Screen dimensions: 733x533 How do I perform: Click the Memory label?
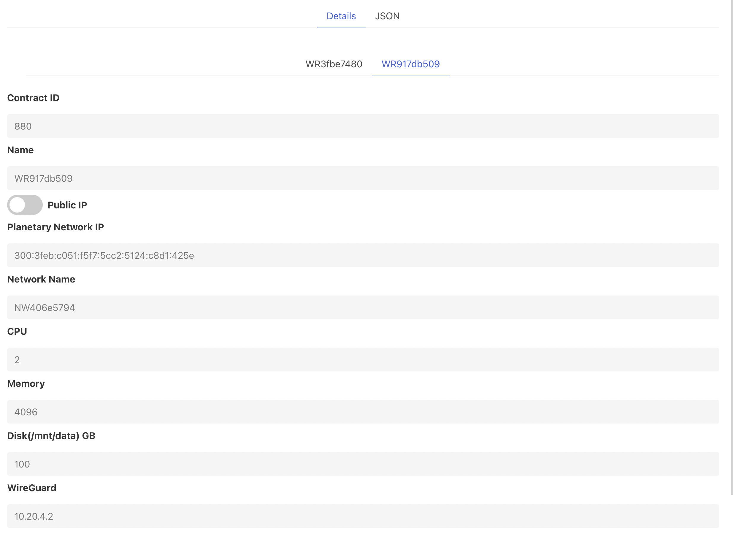(26, 384)
